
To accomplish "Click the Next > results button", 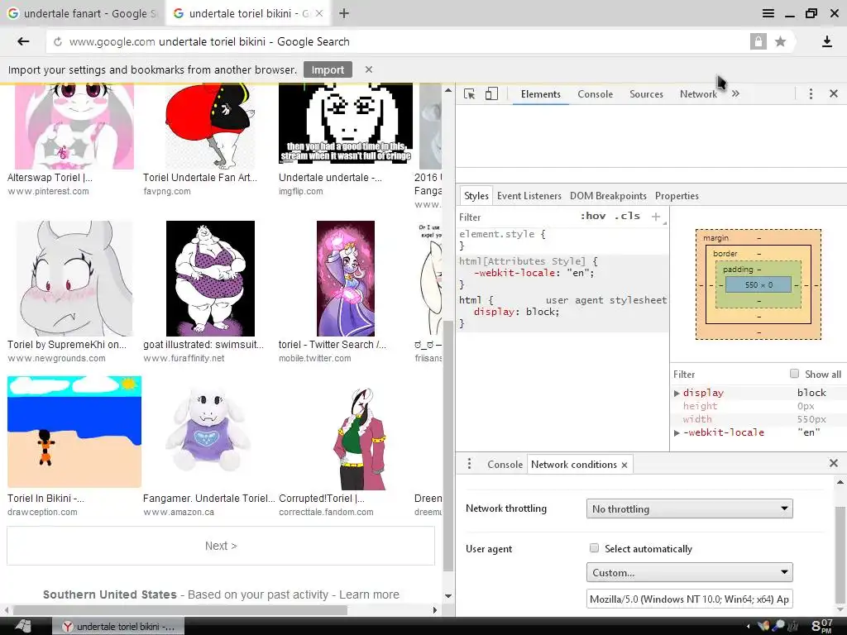I will (221, 546).
